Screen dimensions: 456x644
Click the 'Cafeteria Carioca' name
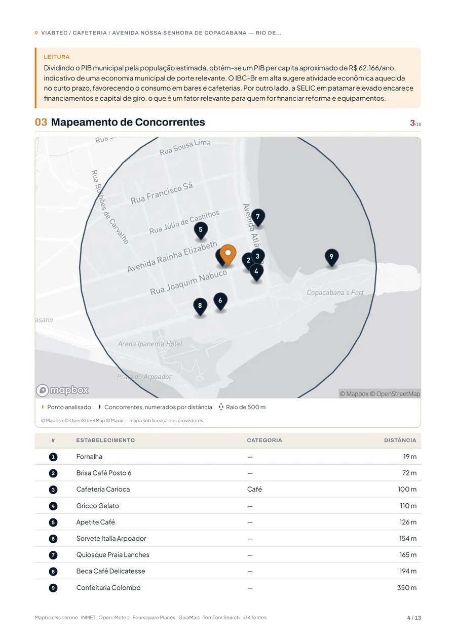(103, 490)
